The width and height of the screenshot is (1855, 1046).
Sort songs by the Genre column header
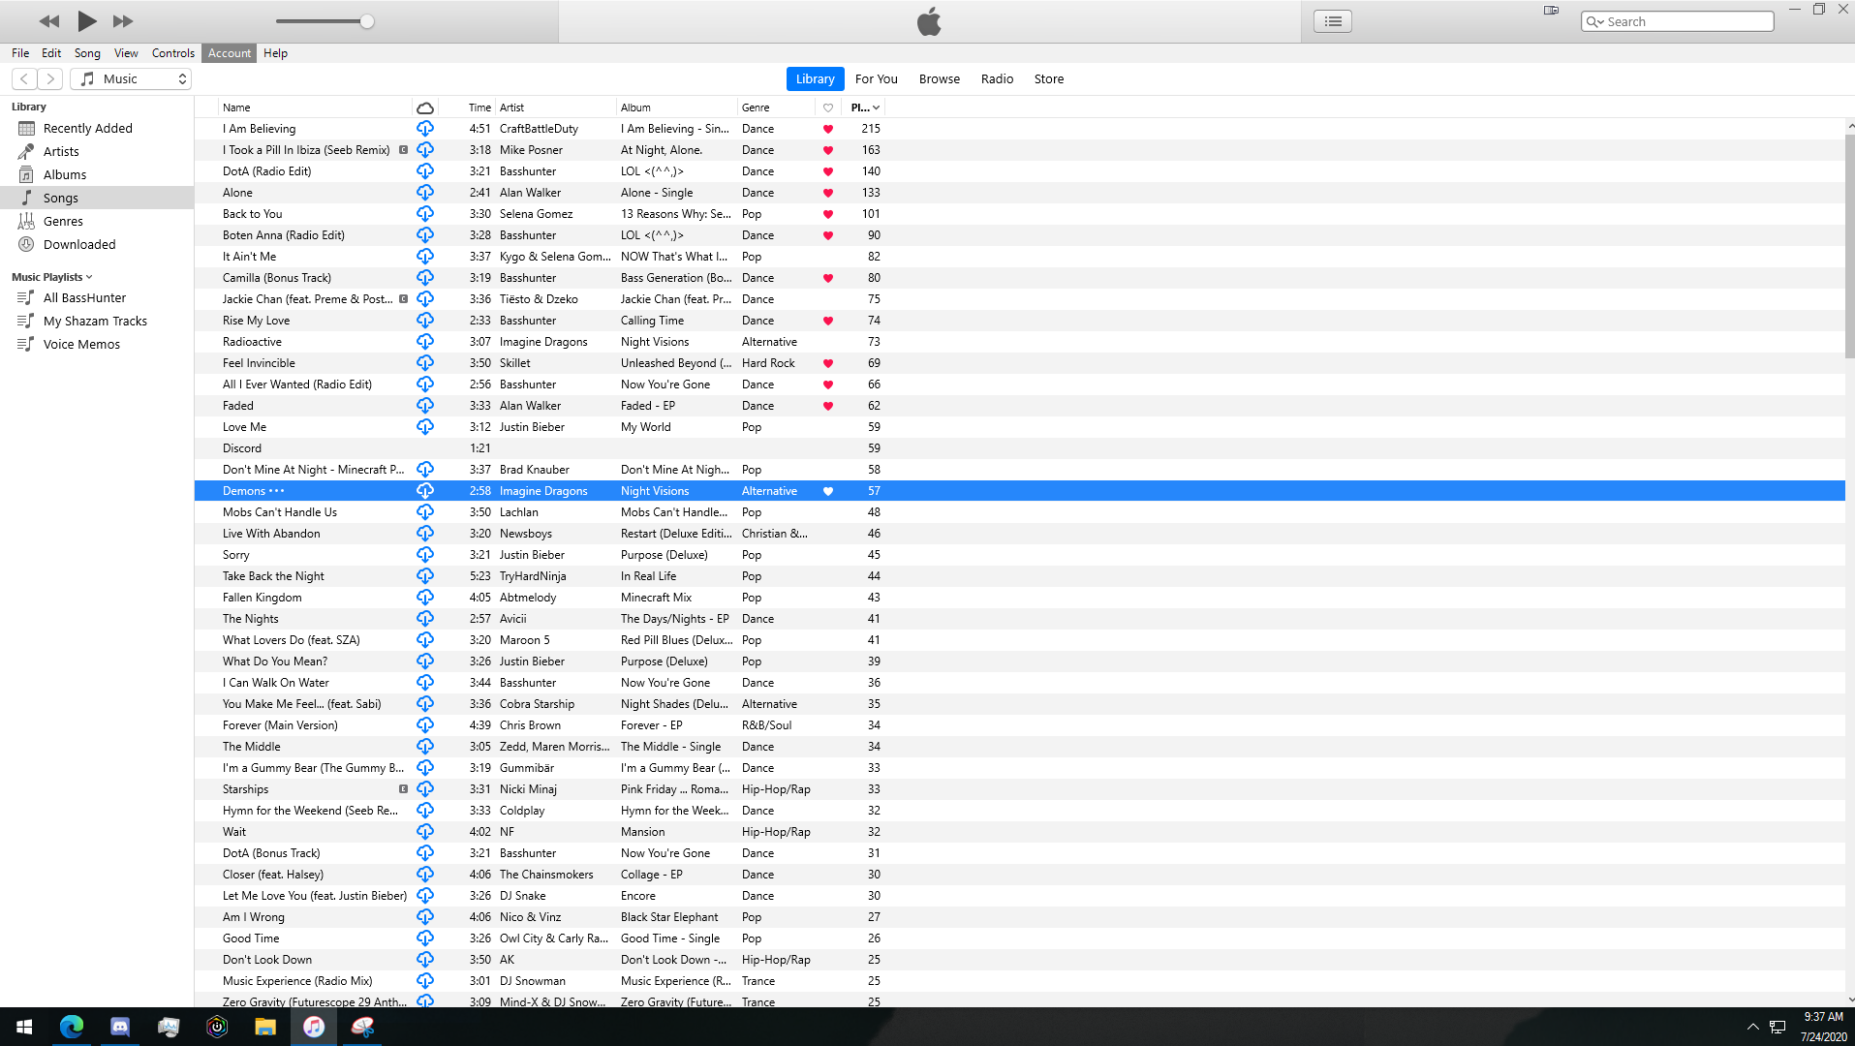point(776,108)
